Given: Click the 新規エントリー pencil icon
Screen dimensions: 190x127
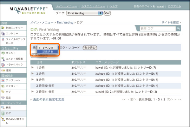Looking at the screenshot, I should coord(3,28).
